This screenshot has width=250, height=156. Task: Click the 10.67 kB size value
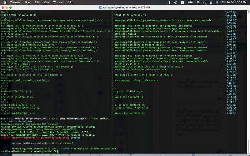tap(231, 64)
